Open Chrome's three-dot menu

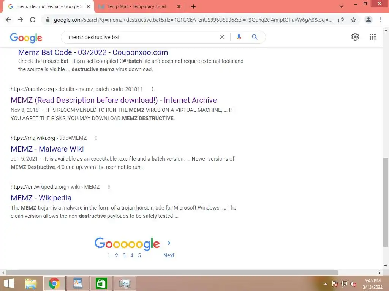[x=381, y=20]
